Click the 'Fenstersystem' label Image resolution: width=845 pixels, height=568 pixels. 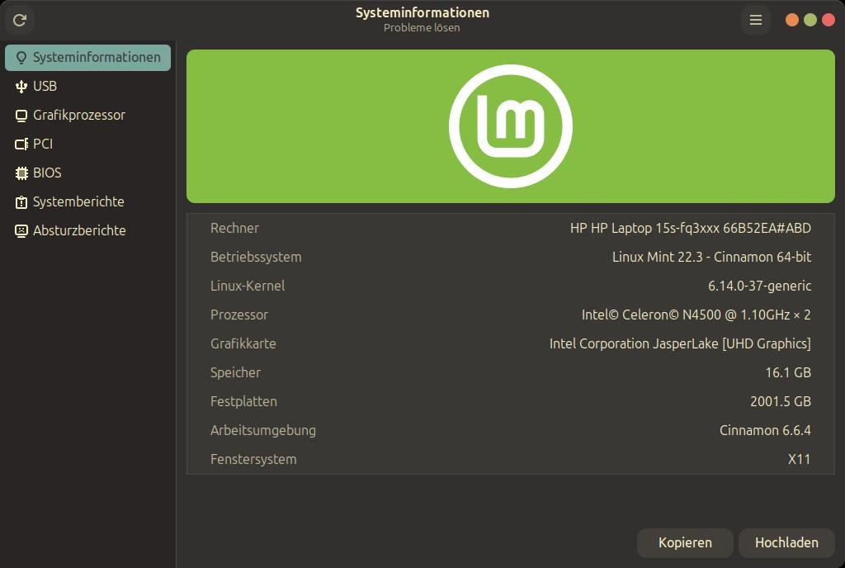(x=253, y=459)
